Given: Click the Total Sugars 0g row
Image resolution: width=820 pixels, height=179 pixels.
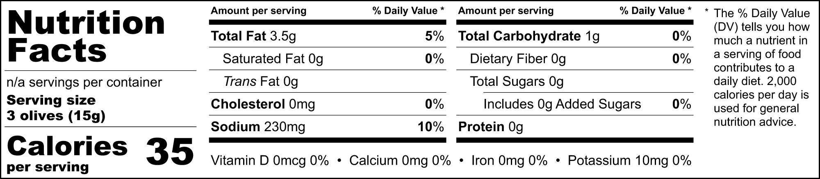Looking at the screenshot, I should click(575, 81).
